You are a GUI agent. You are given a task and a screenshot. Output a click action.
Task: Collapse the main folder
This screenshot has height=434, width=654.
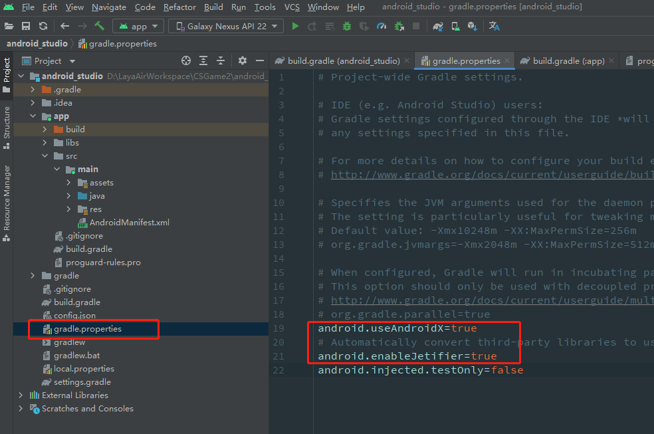tap(56, 169)
